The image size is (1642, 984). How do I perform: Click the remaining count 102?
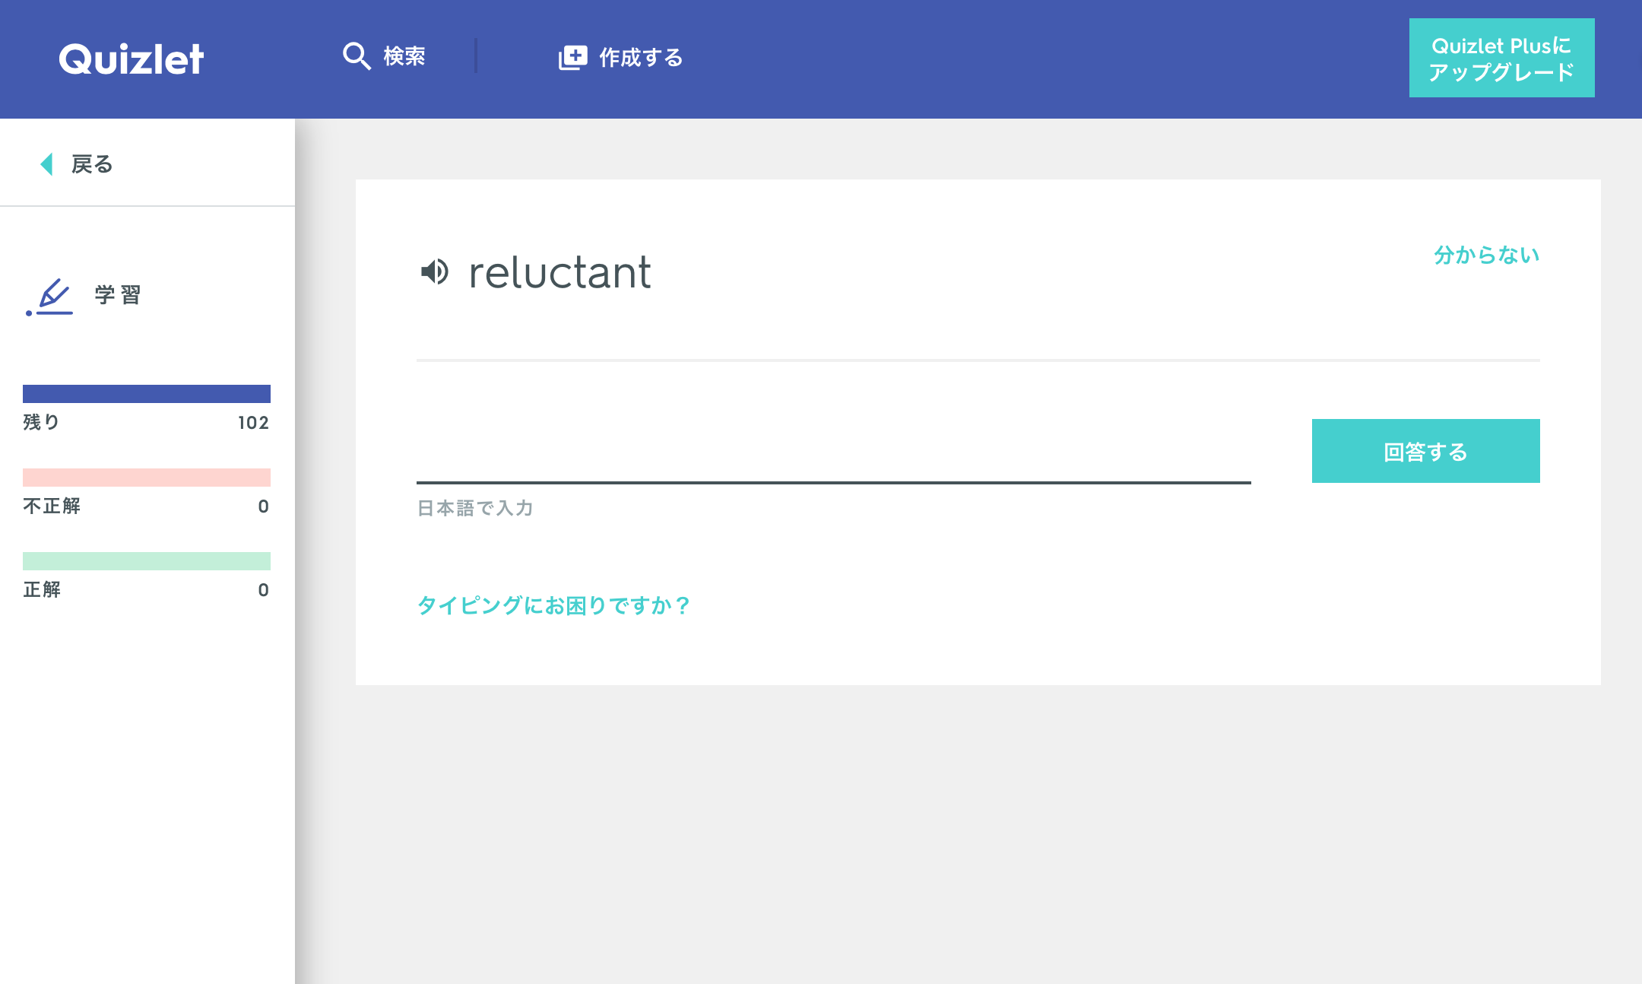coord(253,423)
